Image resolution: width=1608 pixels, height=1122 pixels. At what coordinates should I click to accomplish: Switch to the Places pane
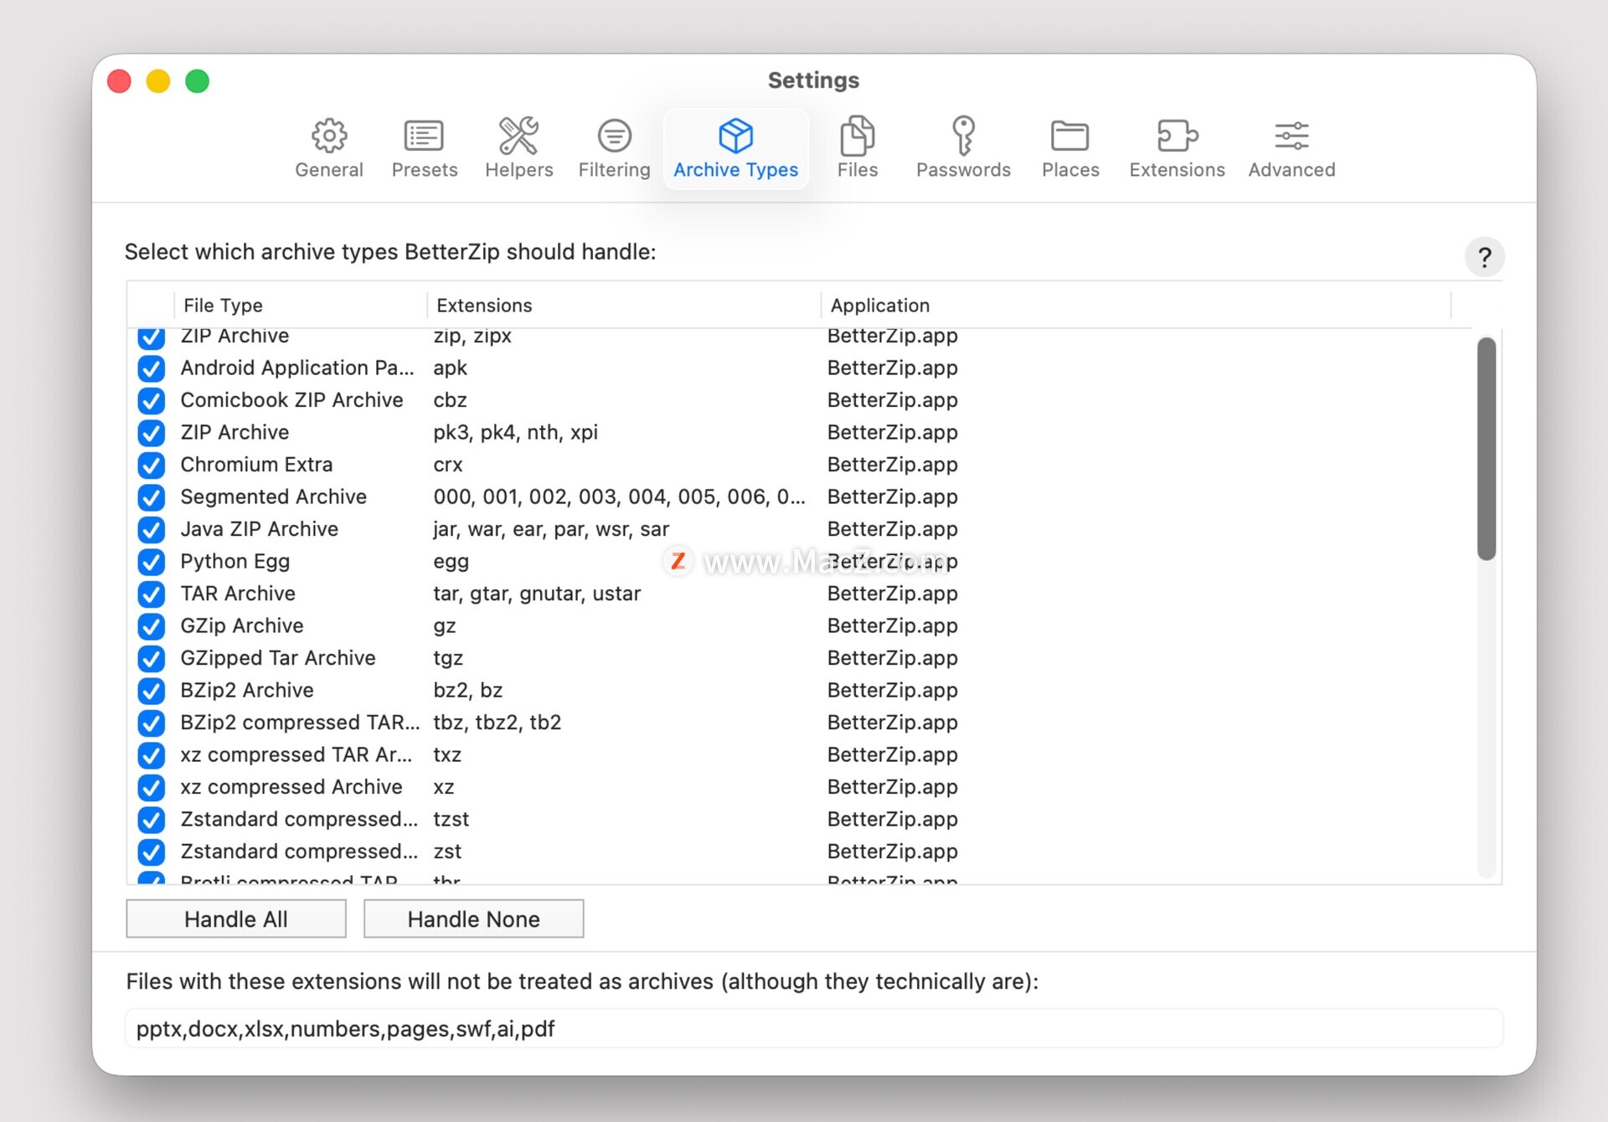coord(1070,149)
